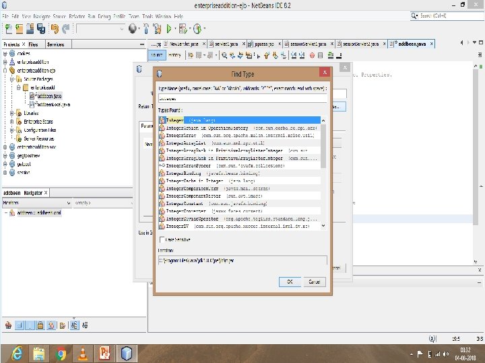Image resolution: width=485 pixels, height=363 pixels.
Task: Open the project configuration combo box
Action: 100,29
